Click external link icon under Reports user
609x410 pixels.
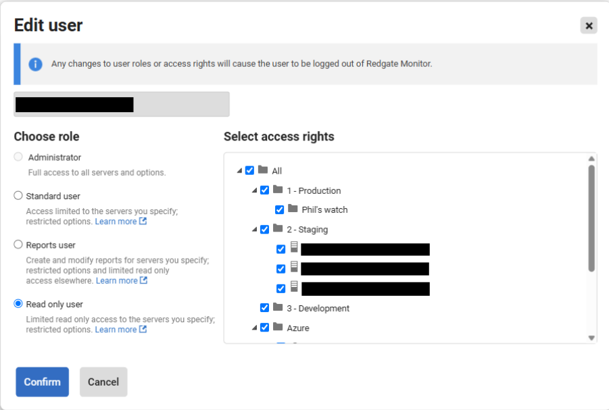(x=143, y=280)
